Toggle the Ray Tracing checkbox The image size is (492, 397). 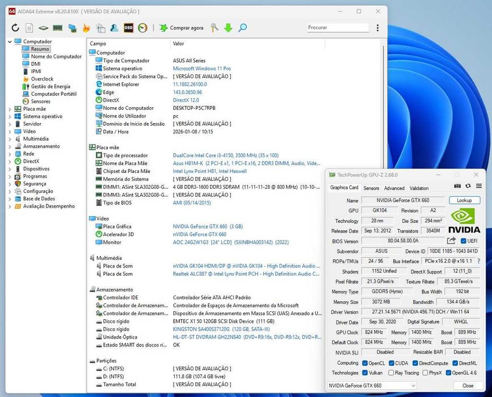pyautogui.click(x=391, y=373)
